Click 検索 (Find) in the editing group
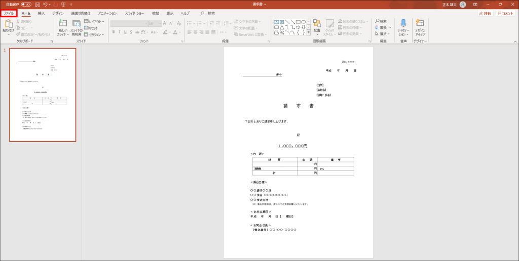This screenshot has height=261, width=519. click(381, 21)
